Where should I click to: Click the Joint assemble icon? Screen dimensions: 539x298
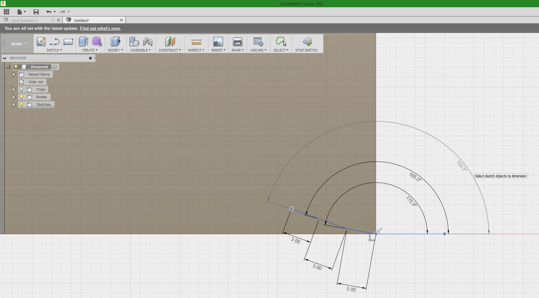pyautogui.click(x=148, y=42)
